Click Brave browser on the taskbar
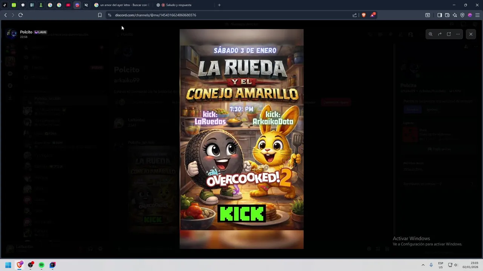The image size is (483, 271). pyautogui.click(x=20, y=265)
